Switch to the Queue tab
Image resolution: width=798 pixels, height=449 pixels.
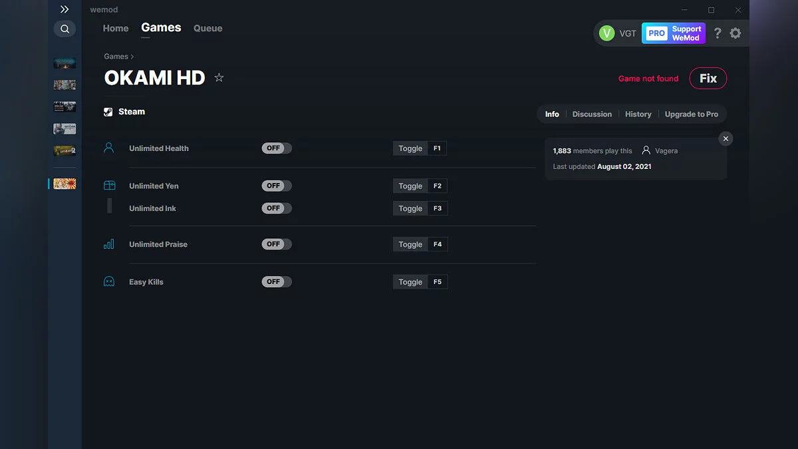(208, 29)
